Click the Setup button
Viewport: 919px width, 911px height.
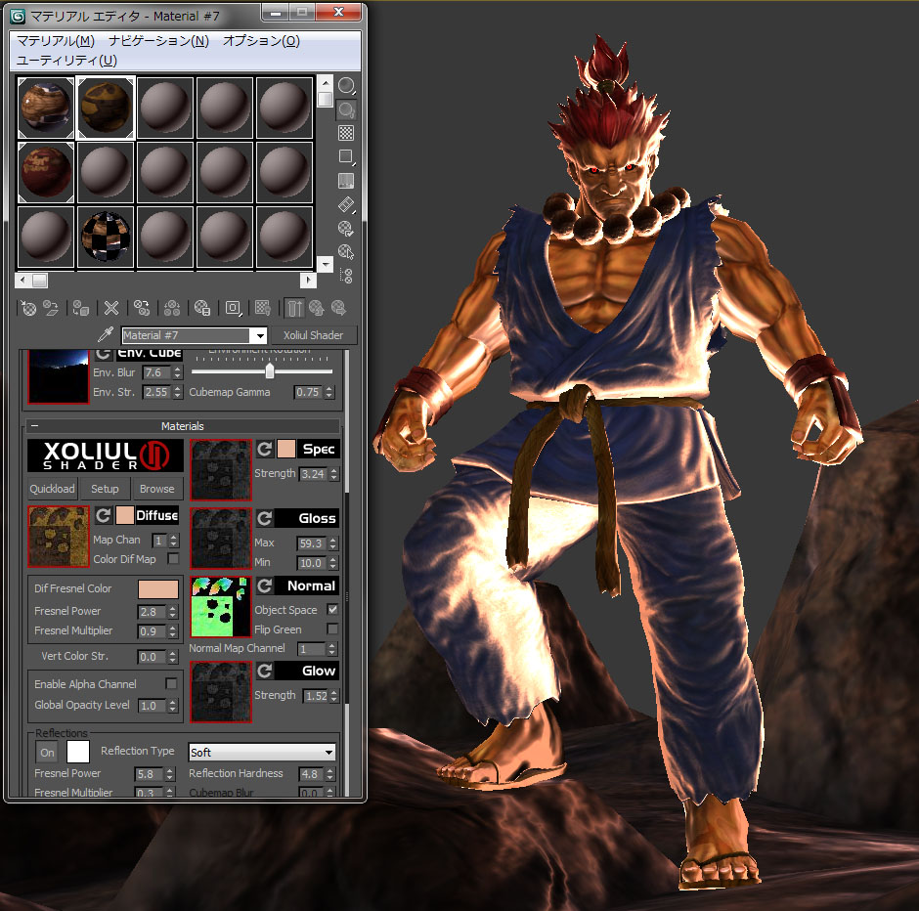[105, 489]
